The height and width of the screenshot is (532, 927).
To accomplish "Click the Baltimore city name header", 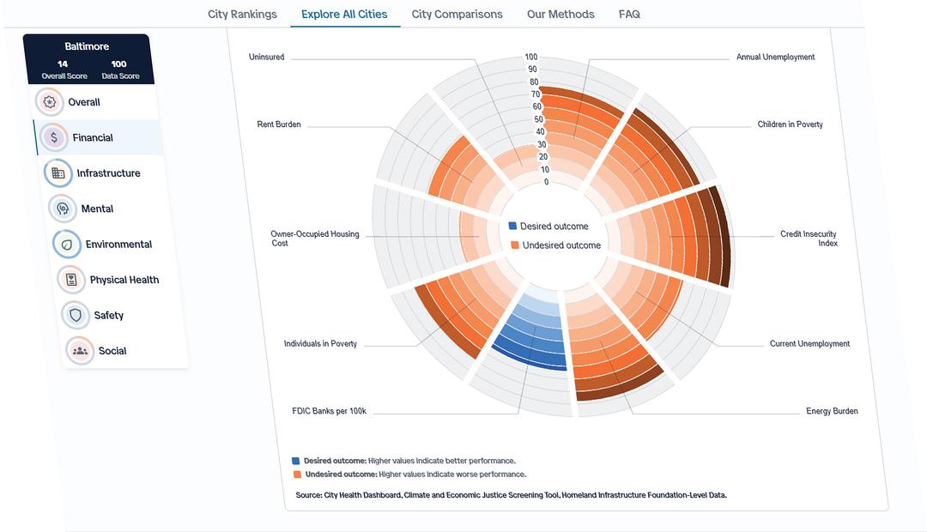I will [87, 46].
